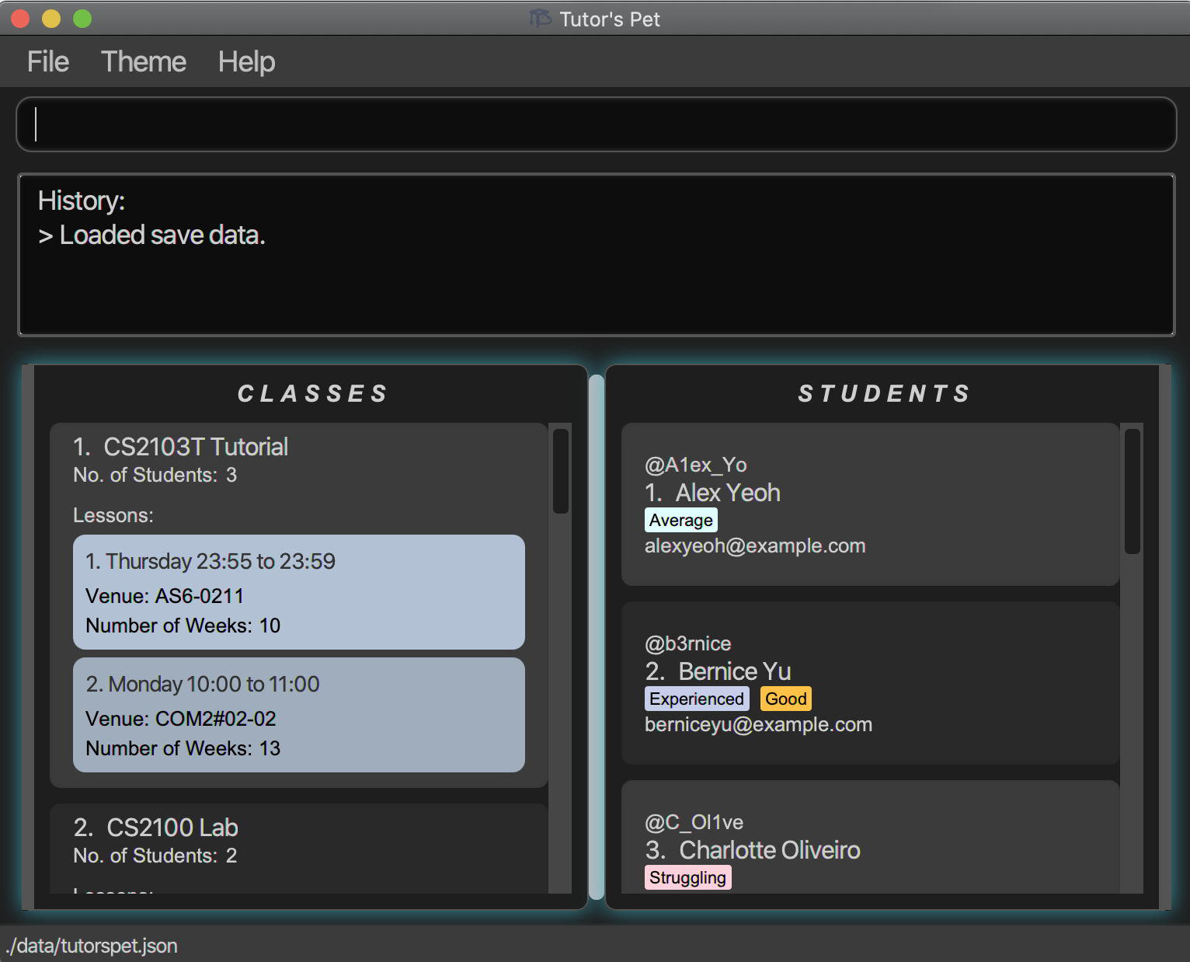Click the divider between Classes and Students
This screenshot has height=962, width=1190.
(x=597, y=637)
